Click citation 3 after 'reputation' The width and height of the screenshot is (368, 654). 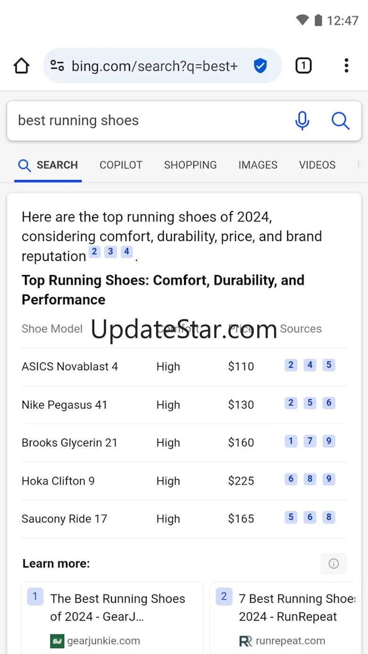click(110, 252)
